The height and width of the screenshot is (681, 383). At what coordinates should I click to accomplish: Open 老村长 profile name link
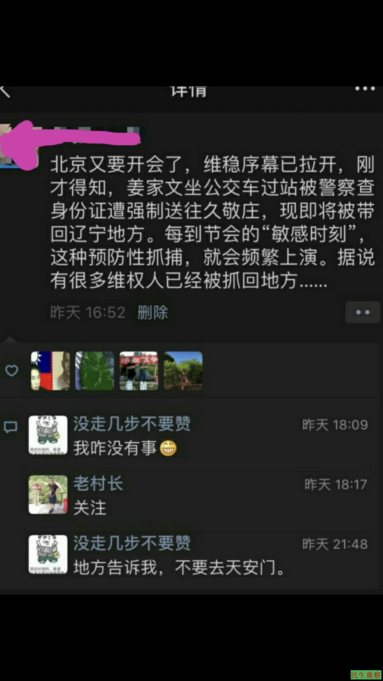(x=98, y=483)
